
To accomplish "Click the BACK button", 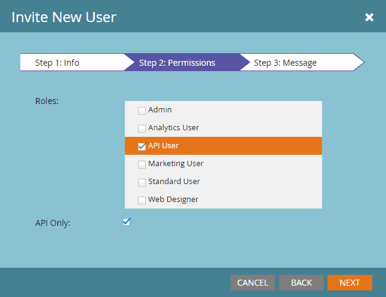I will pyautogui.click(x=301, y=283).
